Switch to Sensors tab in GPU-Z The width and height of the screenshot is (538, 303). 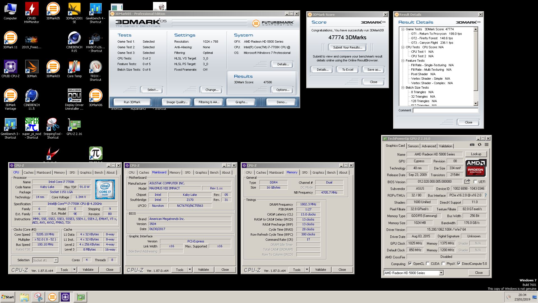coord(413,146)
